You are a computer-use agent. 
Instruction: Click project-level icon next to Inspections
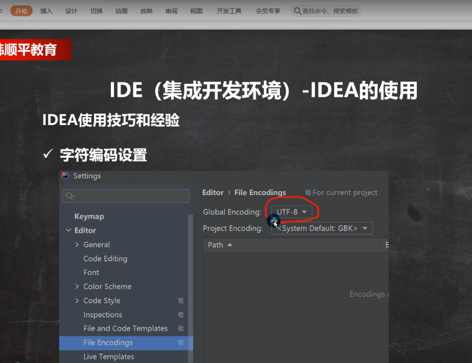(x=181, y=314)
